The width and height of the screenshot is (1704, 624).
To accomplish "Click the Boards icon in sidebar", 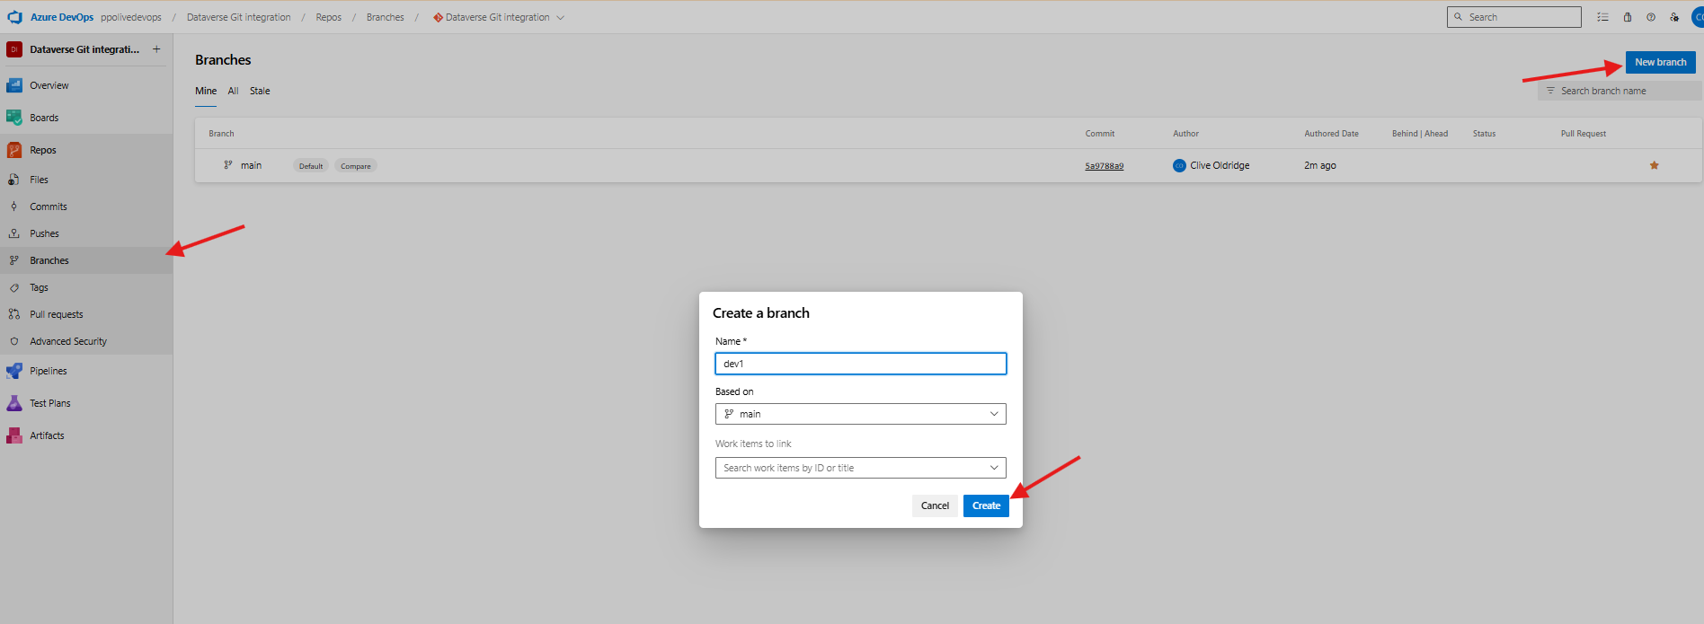I will (x=14, y=118).
